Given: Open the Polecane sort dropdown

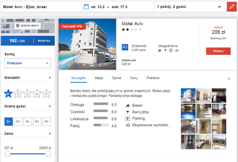Looking at the screenshot, I should pyautogui.click(x=27, y=63).
